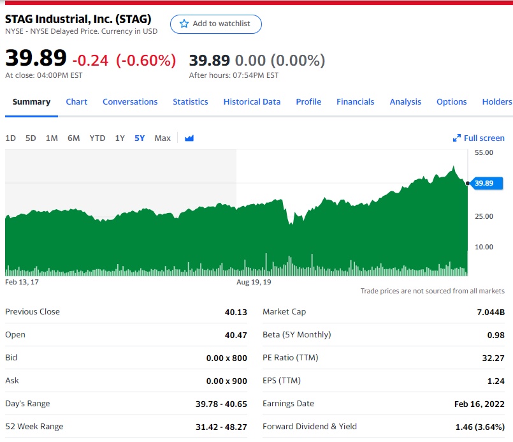
Task: Click the 25.00 y-axis label
Action: click(484, 216)
